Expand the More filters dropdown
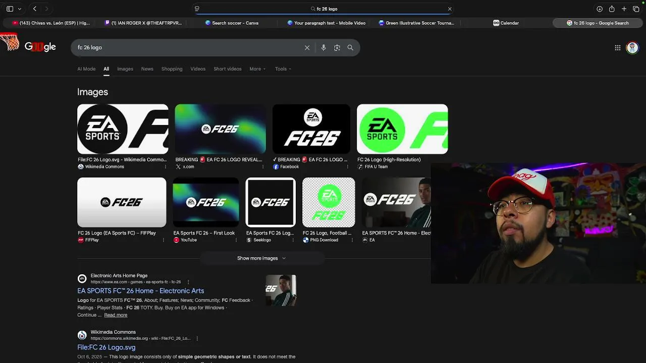The width and height of the screenshot is (646, 363). coord(257,69)
